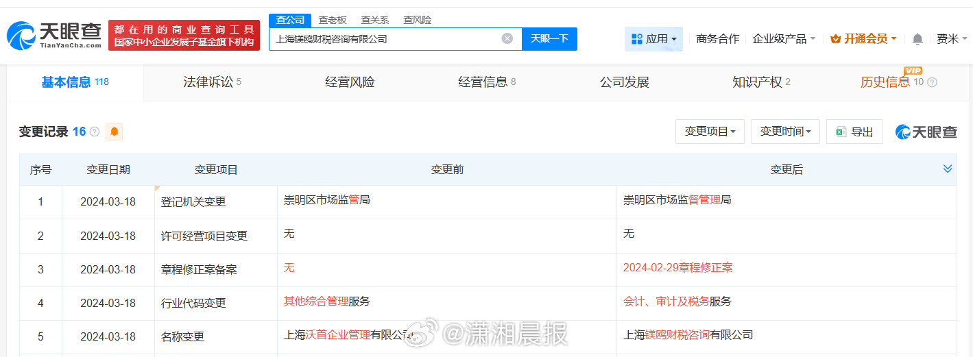This screenshot has height=357, width=973.
Task: Click the Excel icon on 导出 button
Action: 840,132
